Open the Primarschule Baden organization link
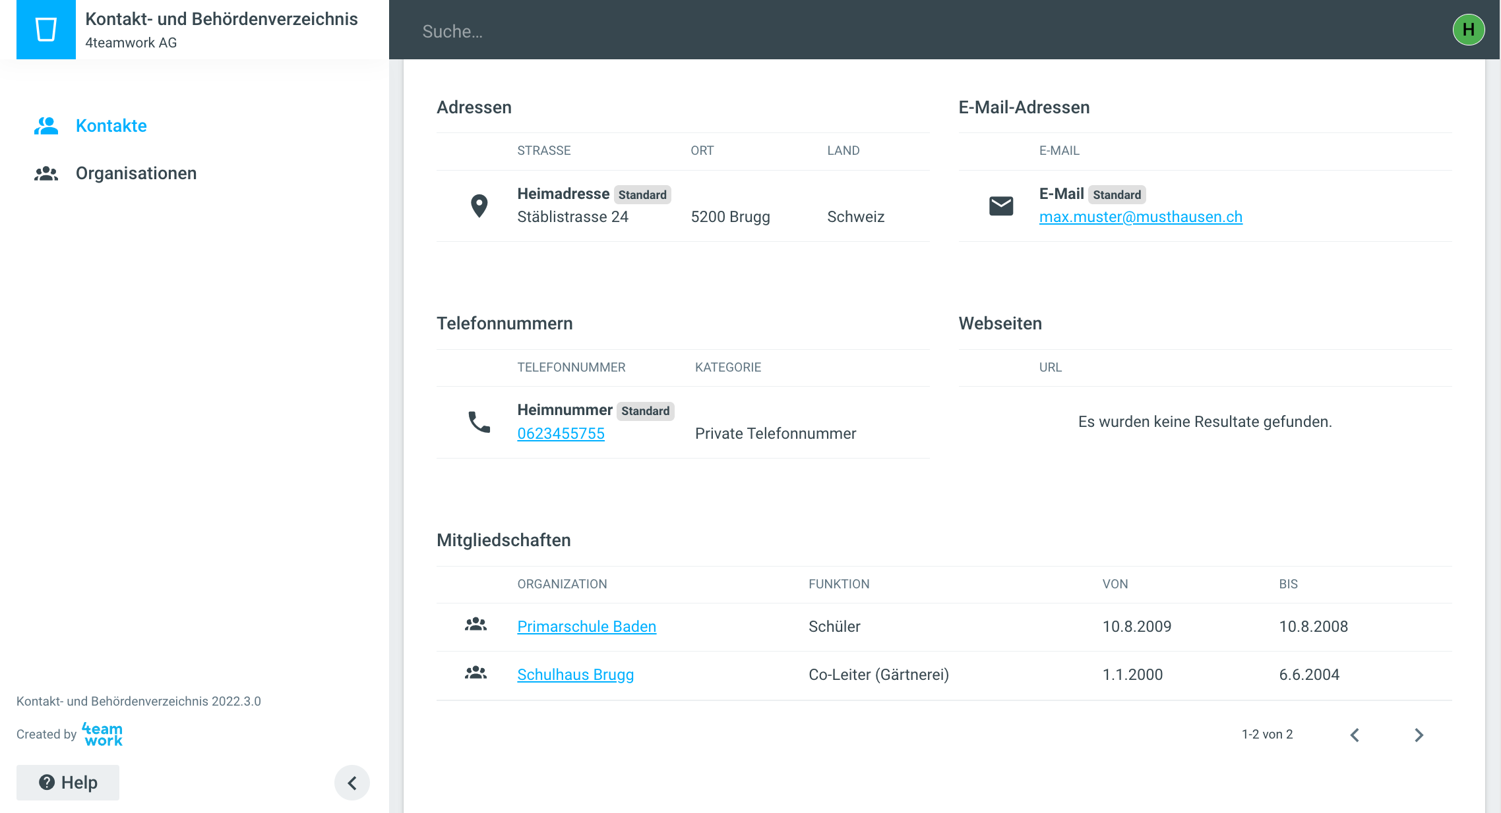This screenshot has width=1501, height=813. (586, 627)
